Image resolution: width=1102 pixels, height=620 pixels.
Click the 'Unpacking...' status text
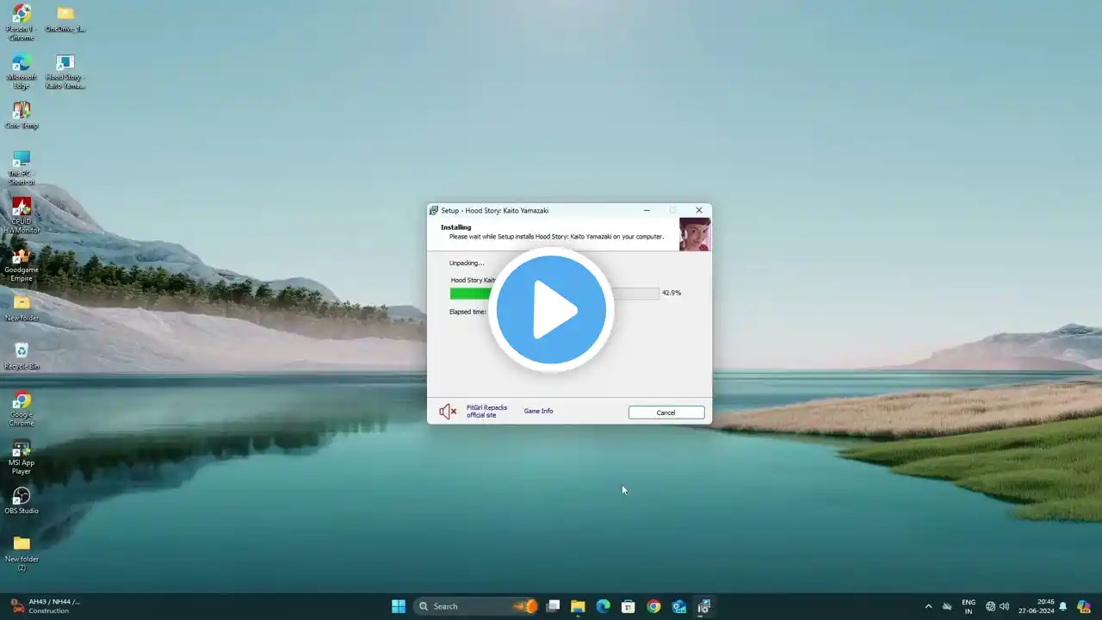tap(467, 263)
